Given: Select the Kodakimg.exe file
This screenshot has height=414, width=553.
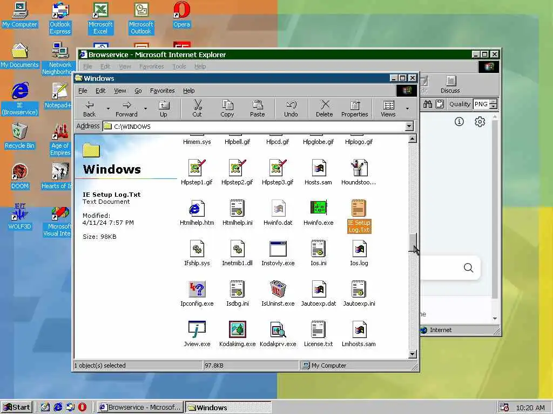Looking at the screenshot, I should 238,334.
